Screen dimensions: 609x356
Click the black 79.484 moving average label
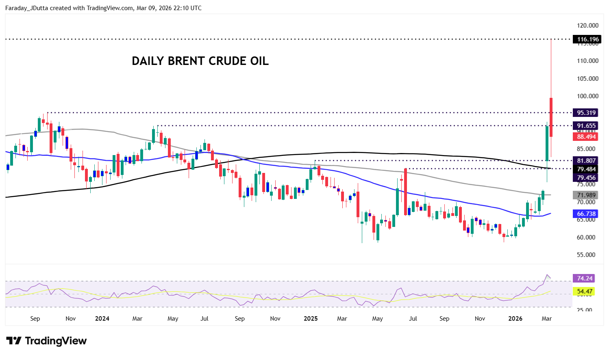586,169
